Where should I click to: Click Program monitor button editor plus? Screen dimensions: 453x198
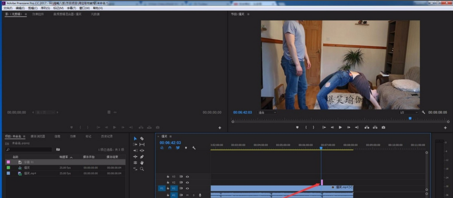point(445,128)
